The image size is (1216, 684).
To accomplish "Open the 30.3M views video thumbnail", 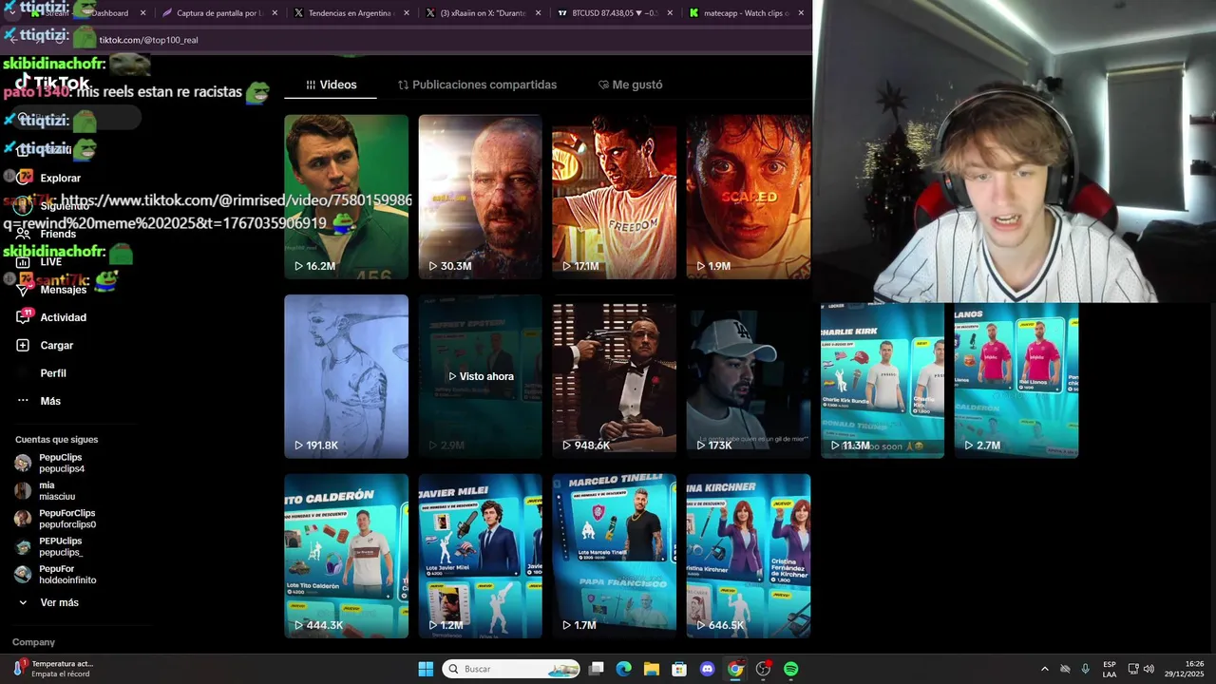I will (480, 197).
